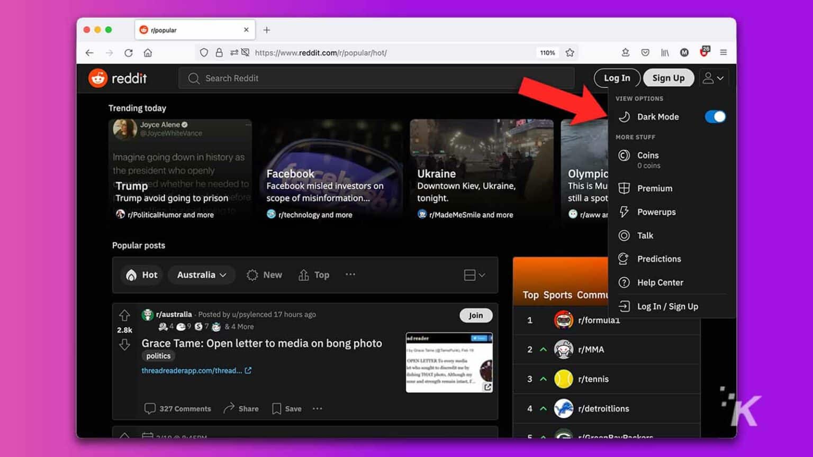Image resolution: width=813 pixels, height=457 pixels.
Task: Open the Coins section
Action: 648,156
